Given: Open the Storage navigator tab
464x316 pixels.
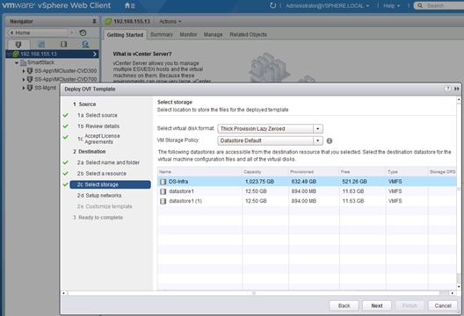Looking at the screenshot, I should [63, 45].
